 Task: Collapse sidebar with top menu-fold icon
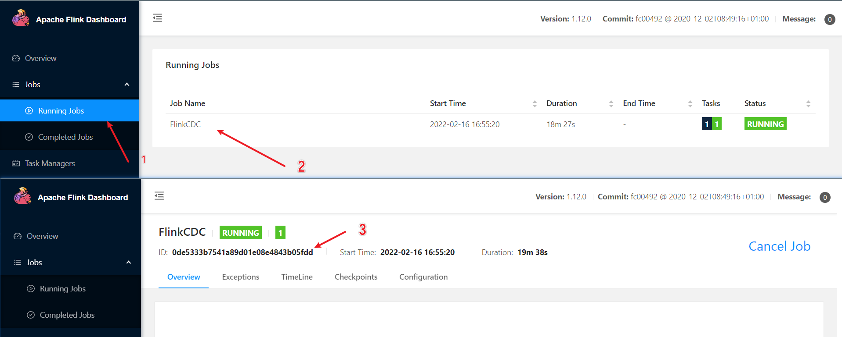[157, 18]
